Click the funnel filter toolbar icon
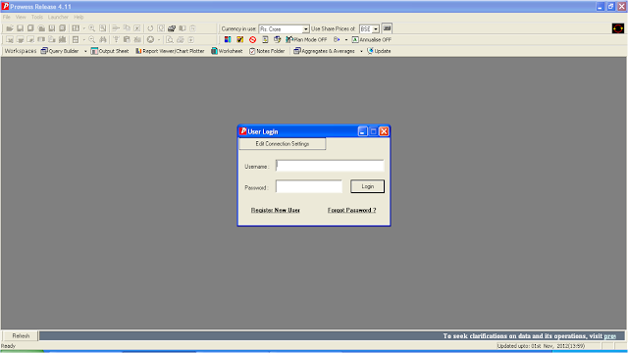 (x=116, y=39)
